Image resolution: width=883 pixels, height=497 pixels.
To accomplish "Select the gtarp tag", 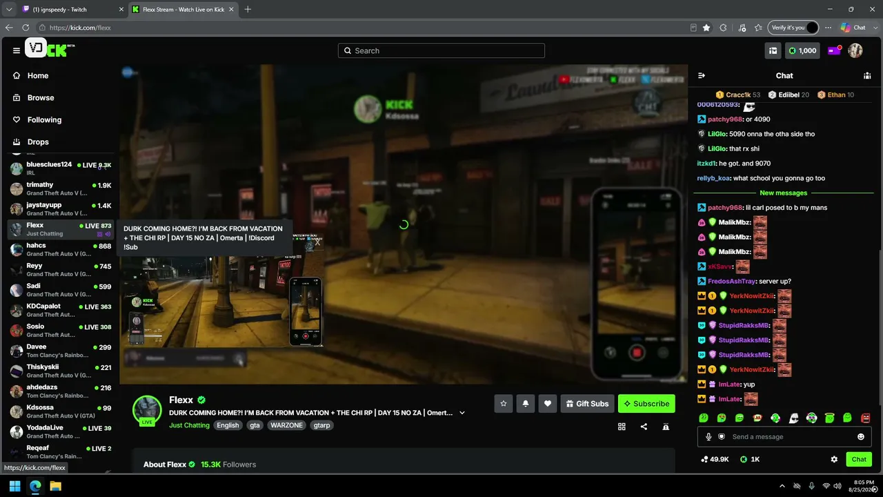I will [322, 425].
